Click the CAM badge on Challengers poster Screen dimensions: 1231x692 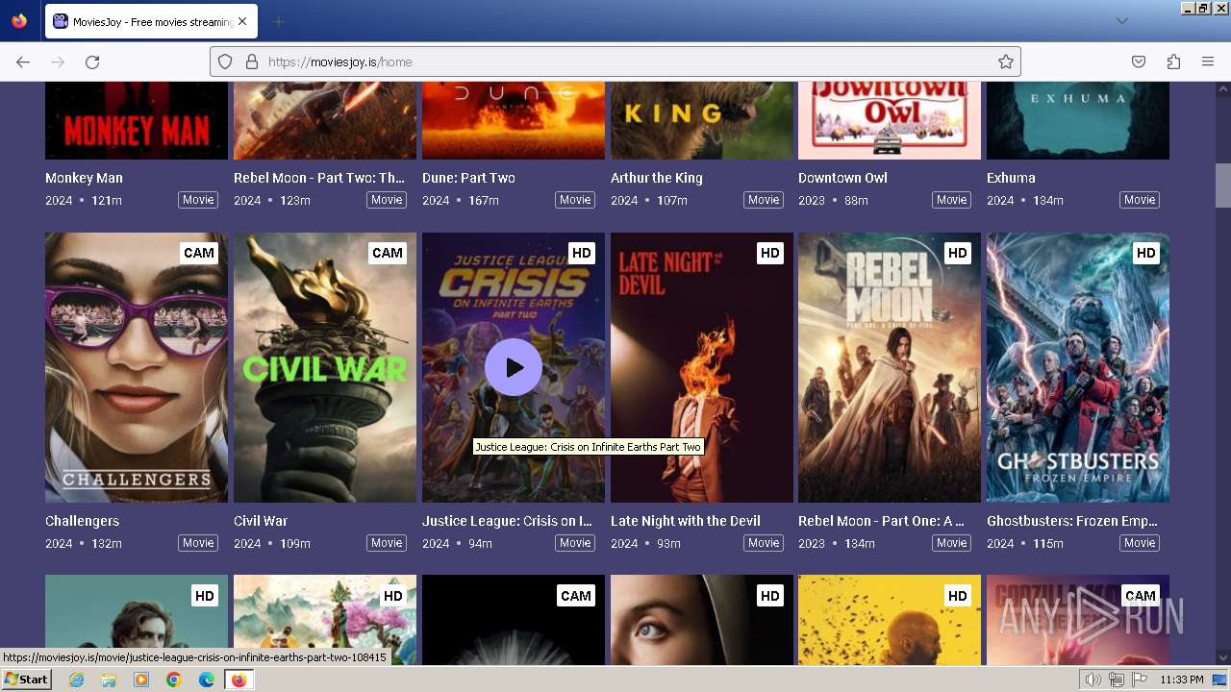click(199, 253)
